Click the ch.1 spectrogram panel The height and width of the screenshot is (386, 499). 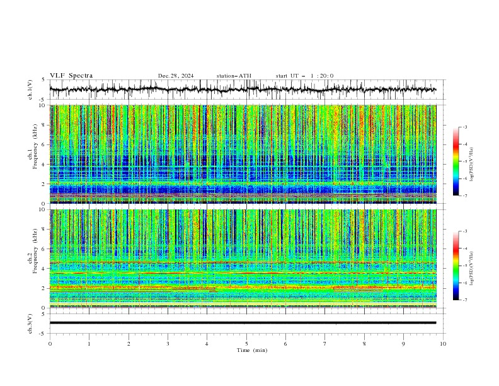243,154
